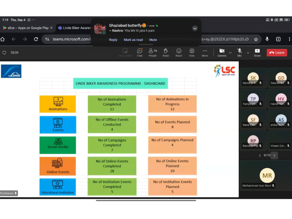Image resolution: width=292 pixels, height=219 pixels.
Task: Open the Chat panel
Action: pos(139,52)
